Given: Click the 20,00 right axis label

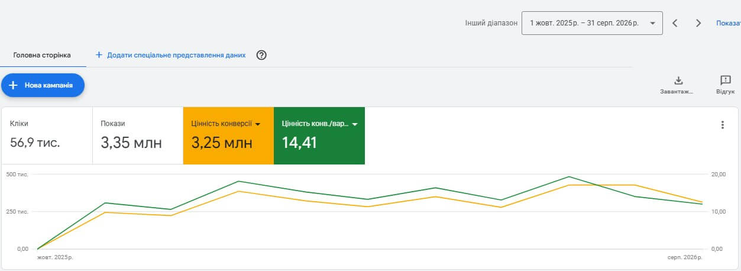Looking at the screenshot, I should 717,175.
